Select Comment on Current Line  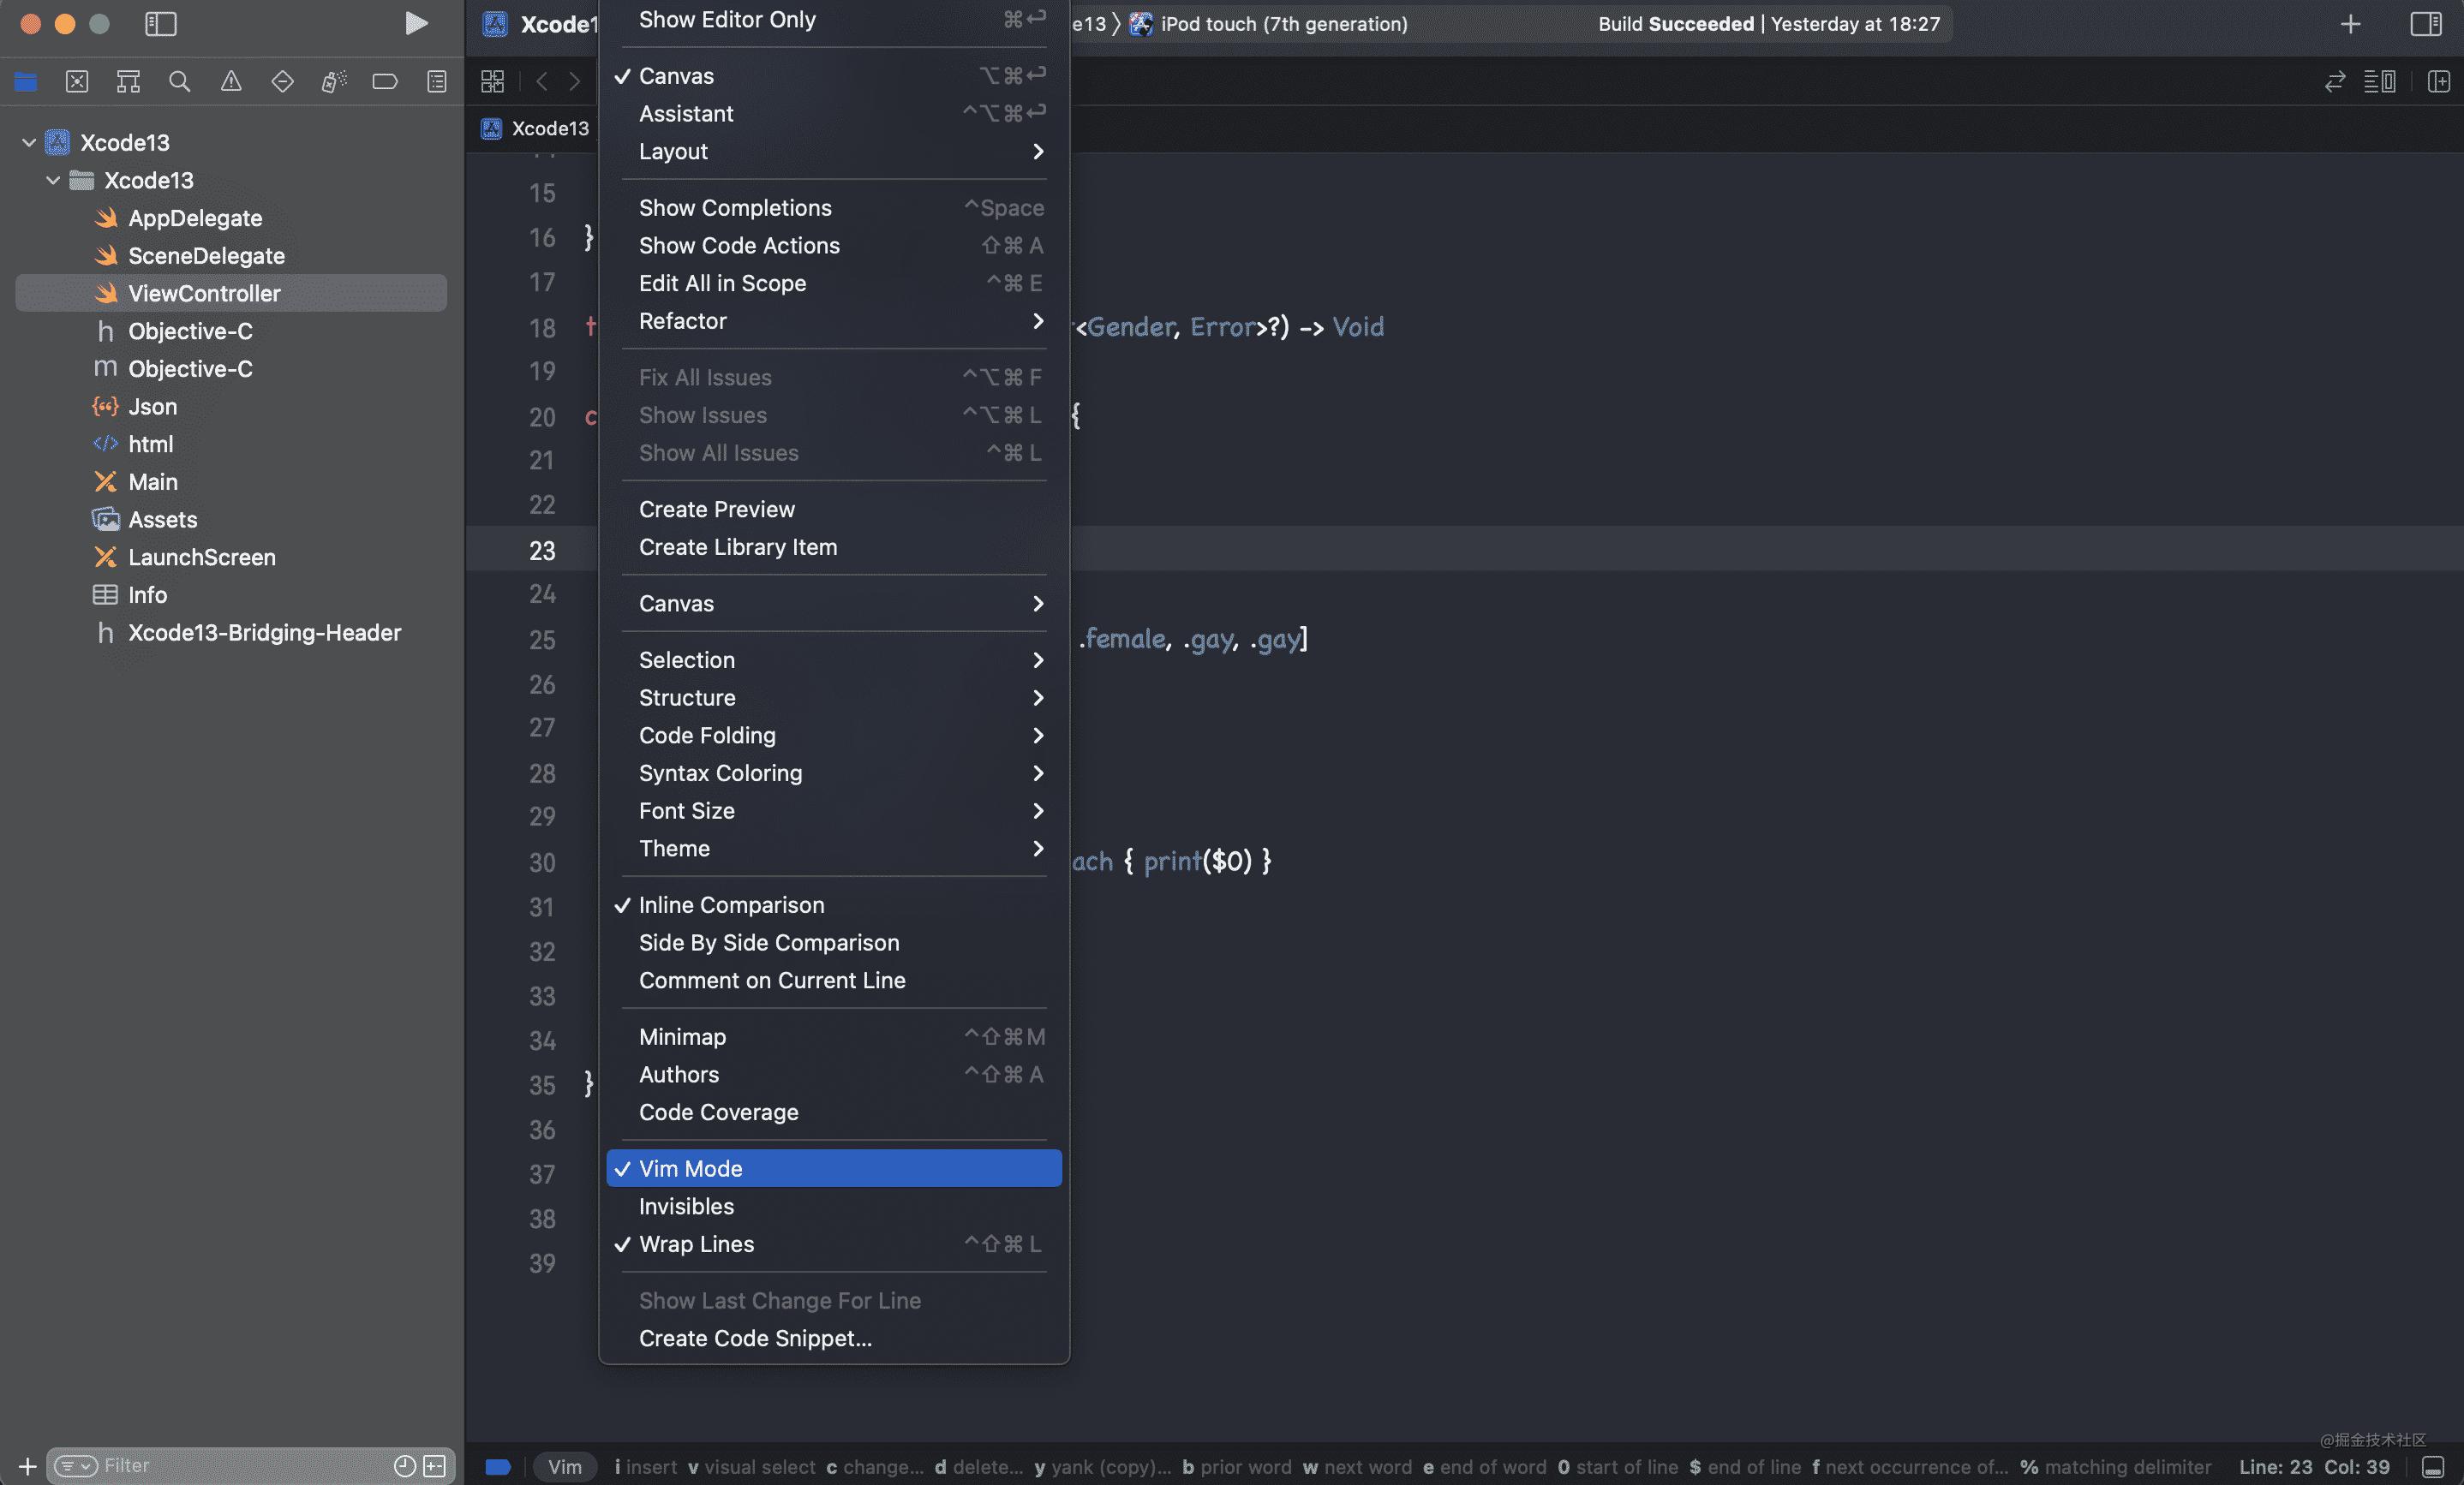pyautogui.click(x=773, y=980)
